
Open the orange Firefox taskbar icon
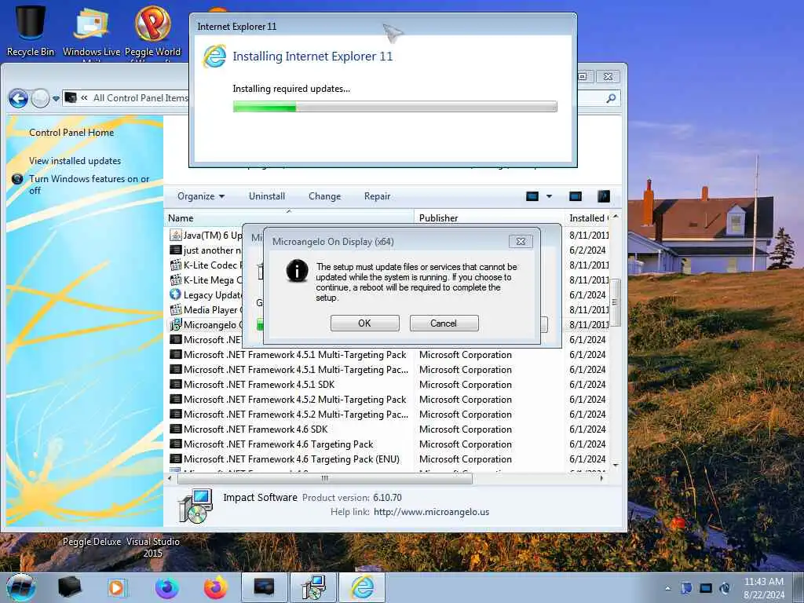215,587
